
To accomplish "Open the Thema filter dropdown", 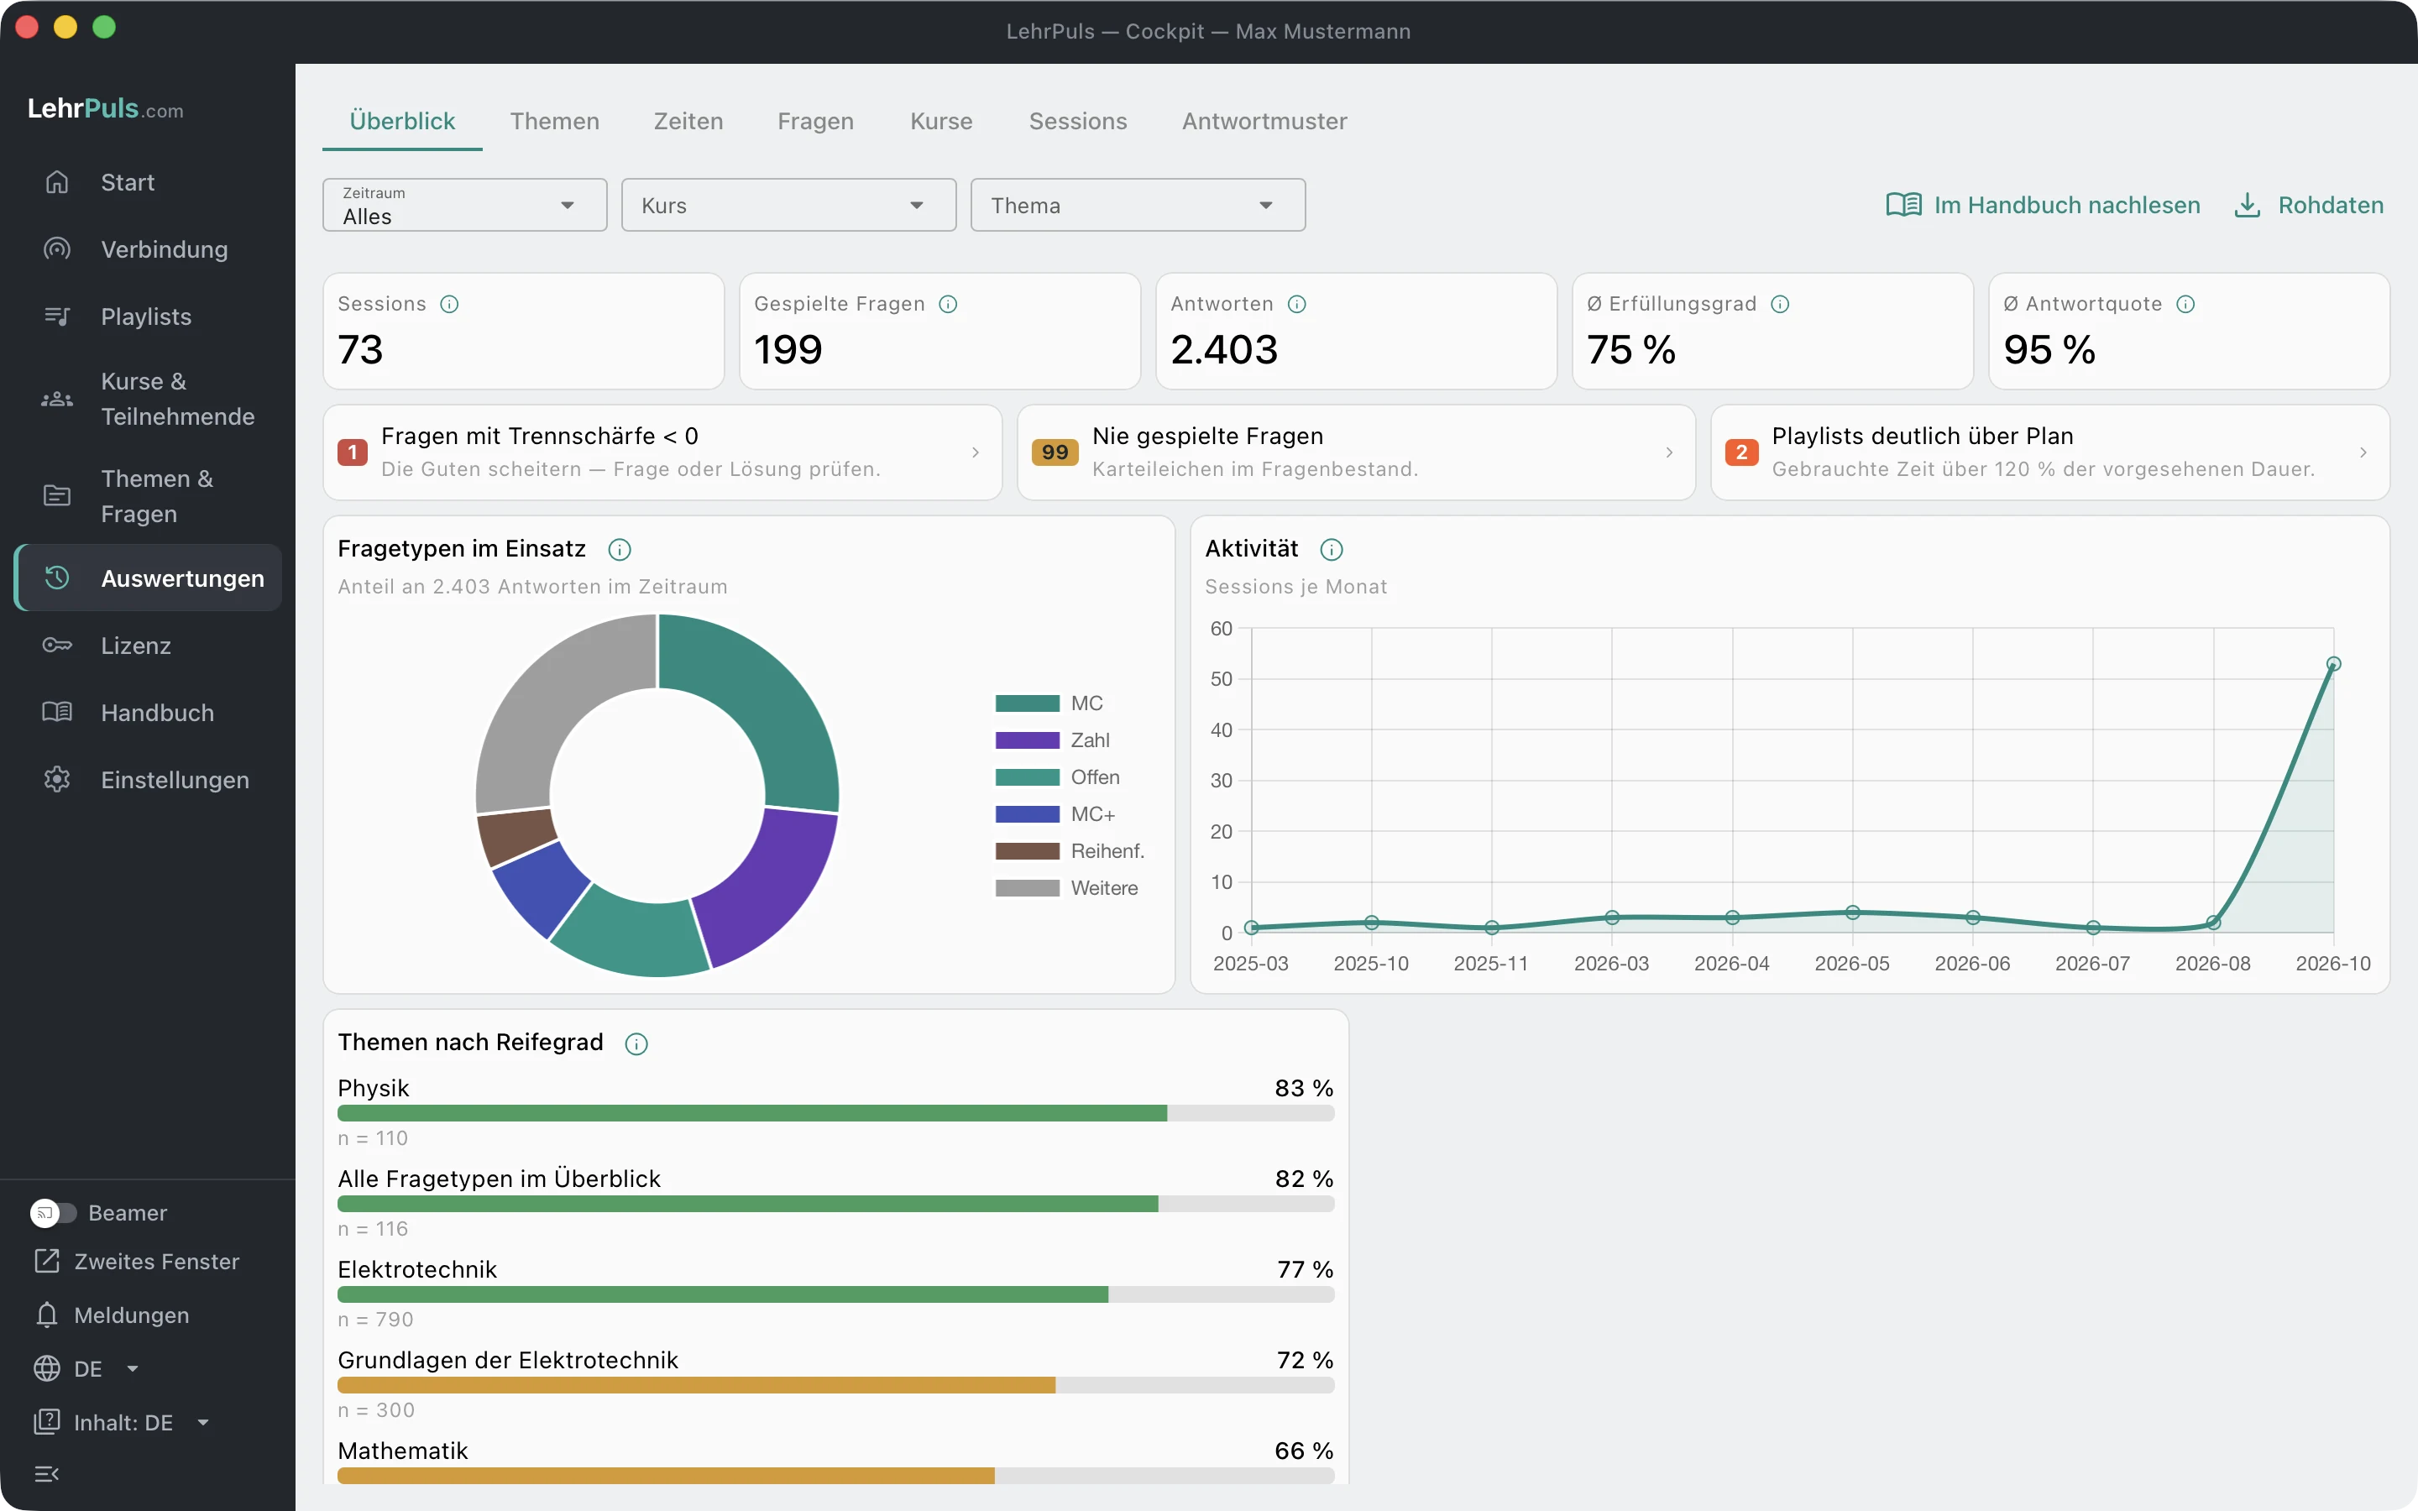I will click(x=1138, y=205).
